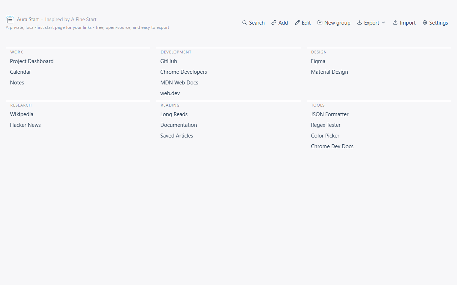Open the JSON Formatter link
This screenshot has height=285, width=457.
coord(330,114)
